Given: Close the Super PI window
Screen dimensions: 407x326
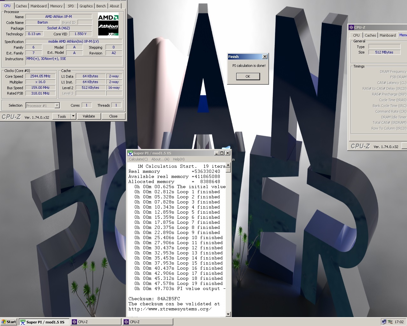Looking at the screenshot, I should pyautogui.click(x=228, y=153).
